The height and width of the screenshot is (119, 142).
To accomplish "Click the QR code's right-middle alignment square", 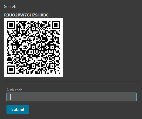I will point(52,47).
